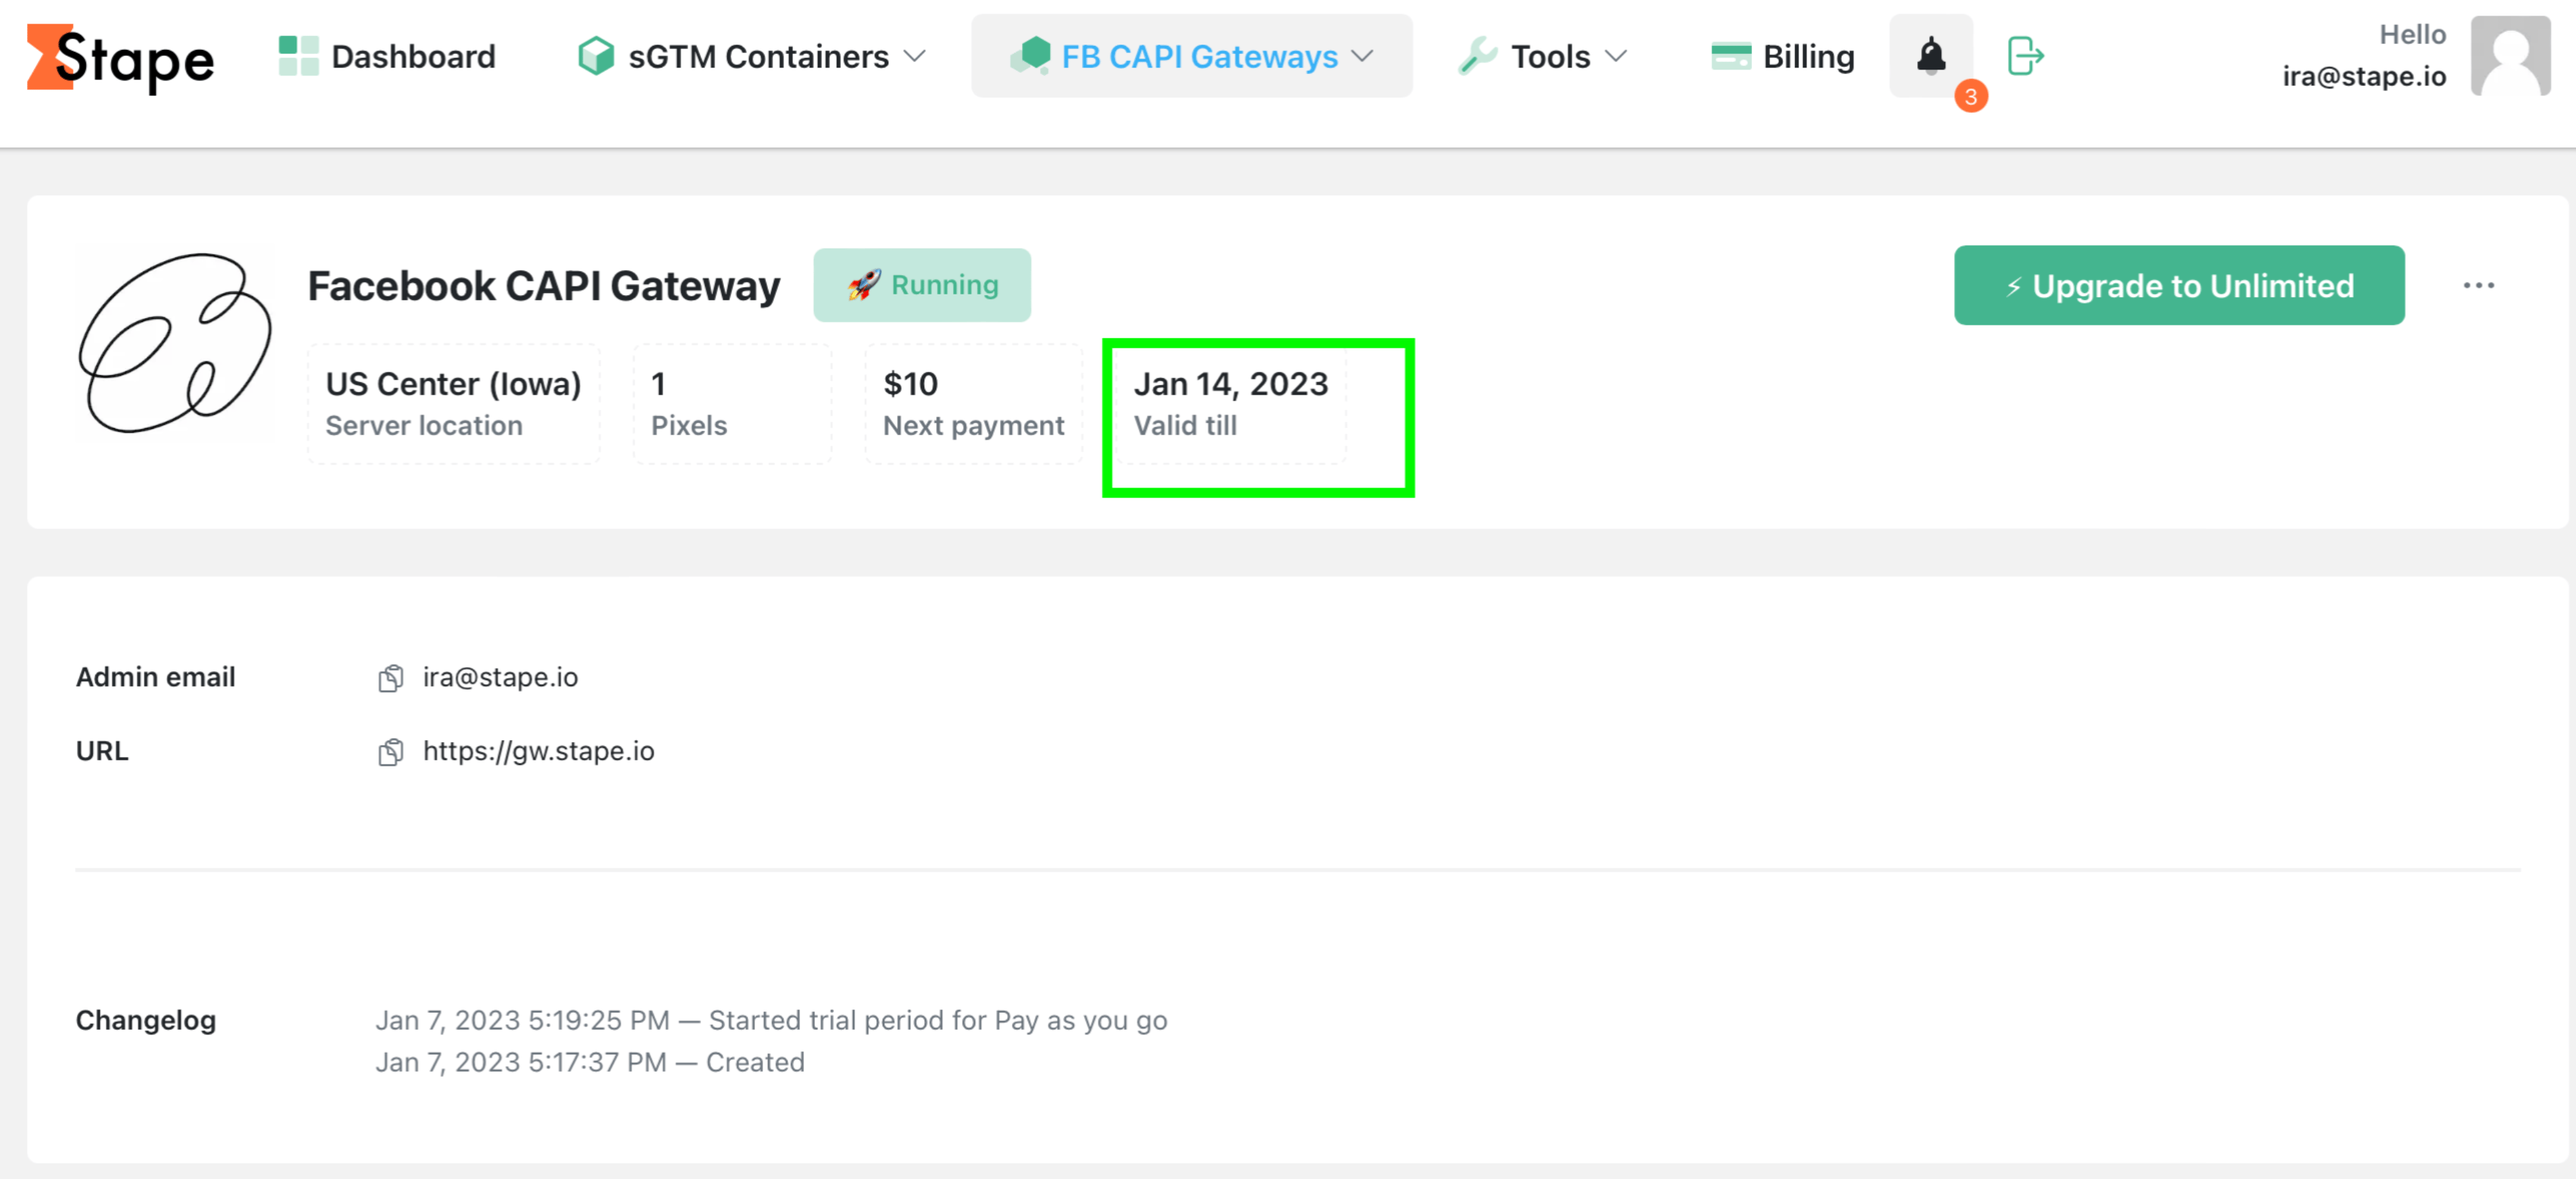Expand the Tools dropdown menu
Image resolution: width=2576 pixels, height=1179 pixels.
point(1543,56)
